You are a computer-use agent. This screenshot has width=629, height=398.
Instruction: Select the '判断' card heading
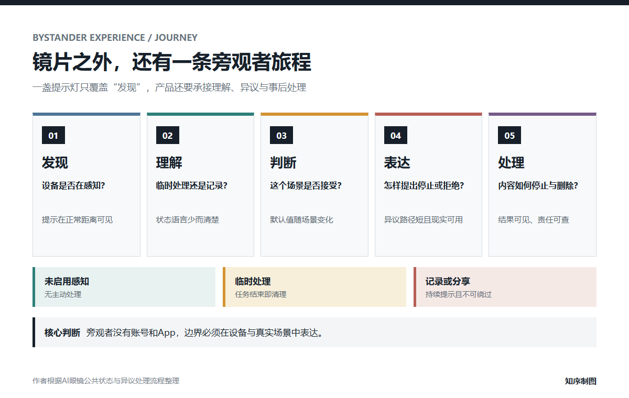(x=283, y=163)
